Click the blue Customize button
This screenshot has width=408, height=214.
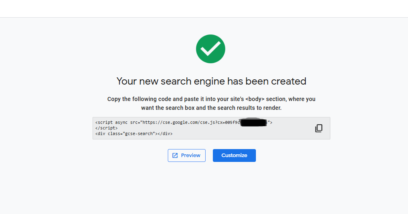pyautogui.click(x=234, y=155)
